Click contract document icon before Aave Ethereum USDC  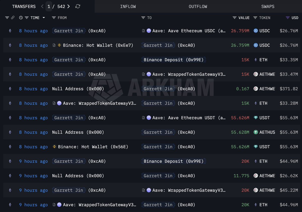coord(143,31)
